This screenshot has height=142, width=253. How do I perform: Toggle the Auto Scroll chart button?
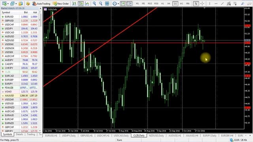tap(123, 4)
